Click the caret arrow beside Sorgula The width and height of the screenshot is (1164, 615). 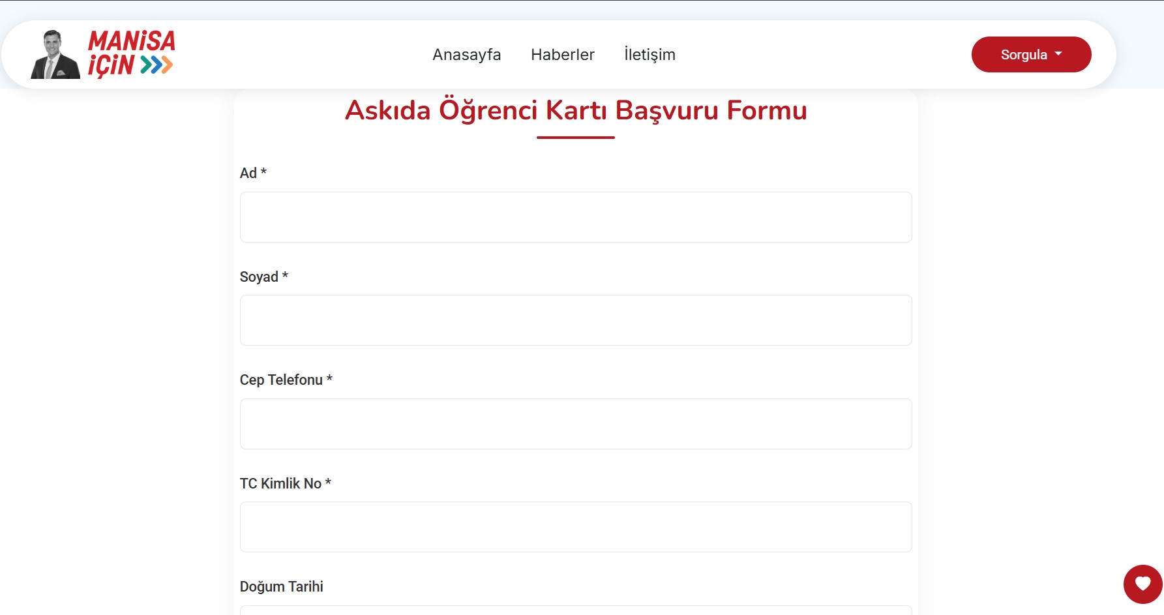click(1058, 54)
